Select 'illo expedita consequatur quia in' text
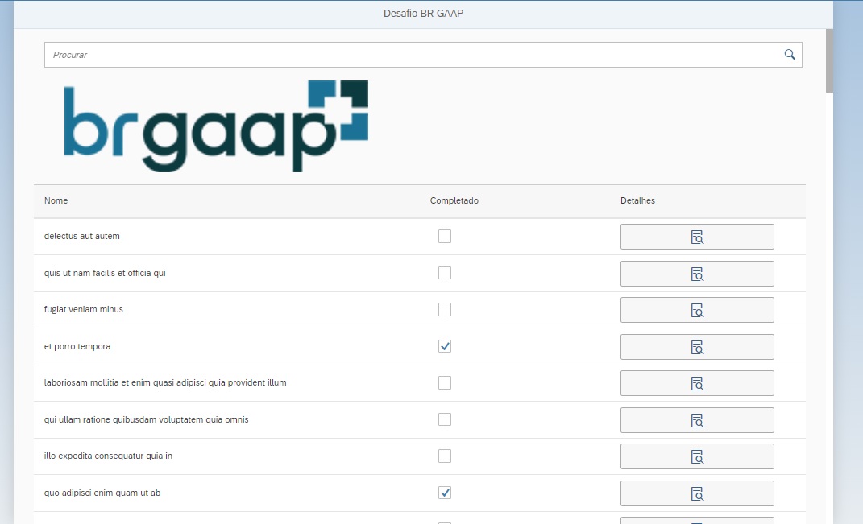The image size is (863, 524). pos(108,456)
